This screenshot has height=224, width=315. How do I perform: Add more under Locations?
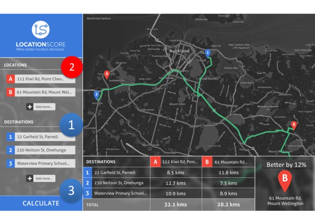click(x=44, y=107)
